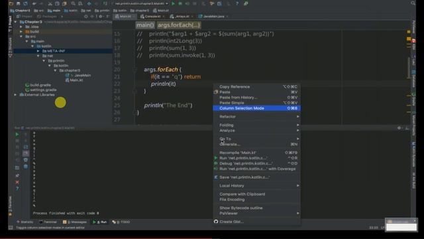
Task: Click the Hide icon of the Run panel
Action: tap(407, 128)
